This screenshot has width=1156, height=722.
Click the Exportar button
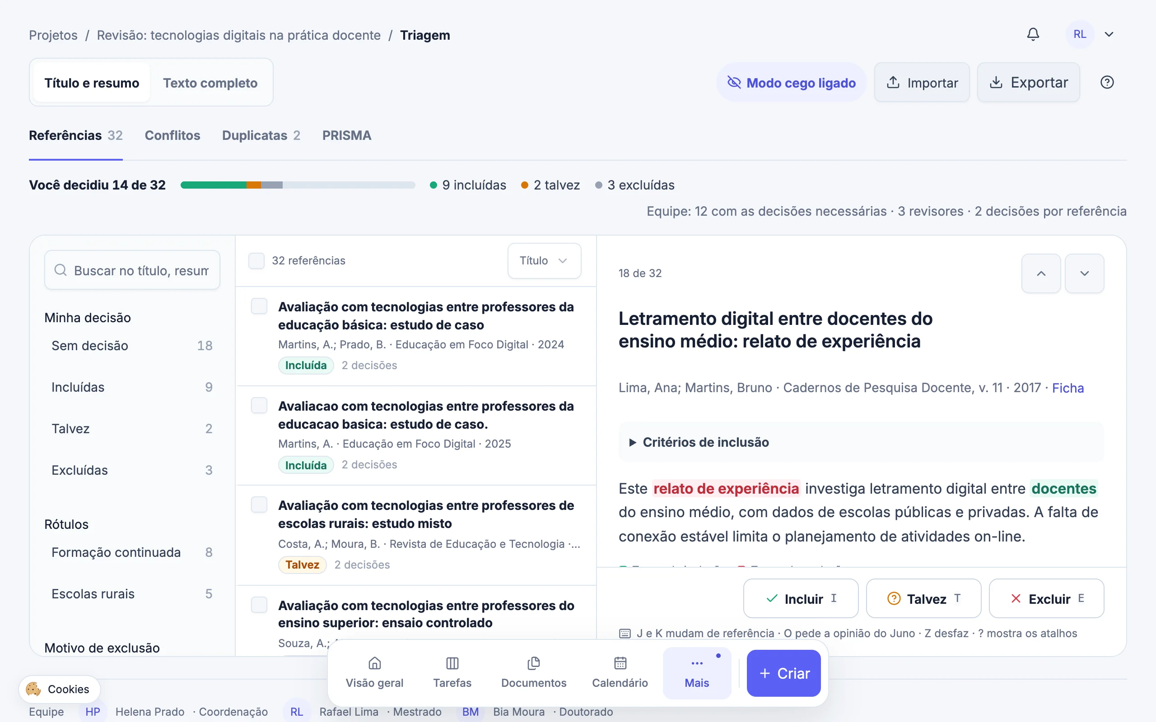(x=1029, y=83)
